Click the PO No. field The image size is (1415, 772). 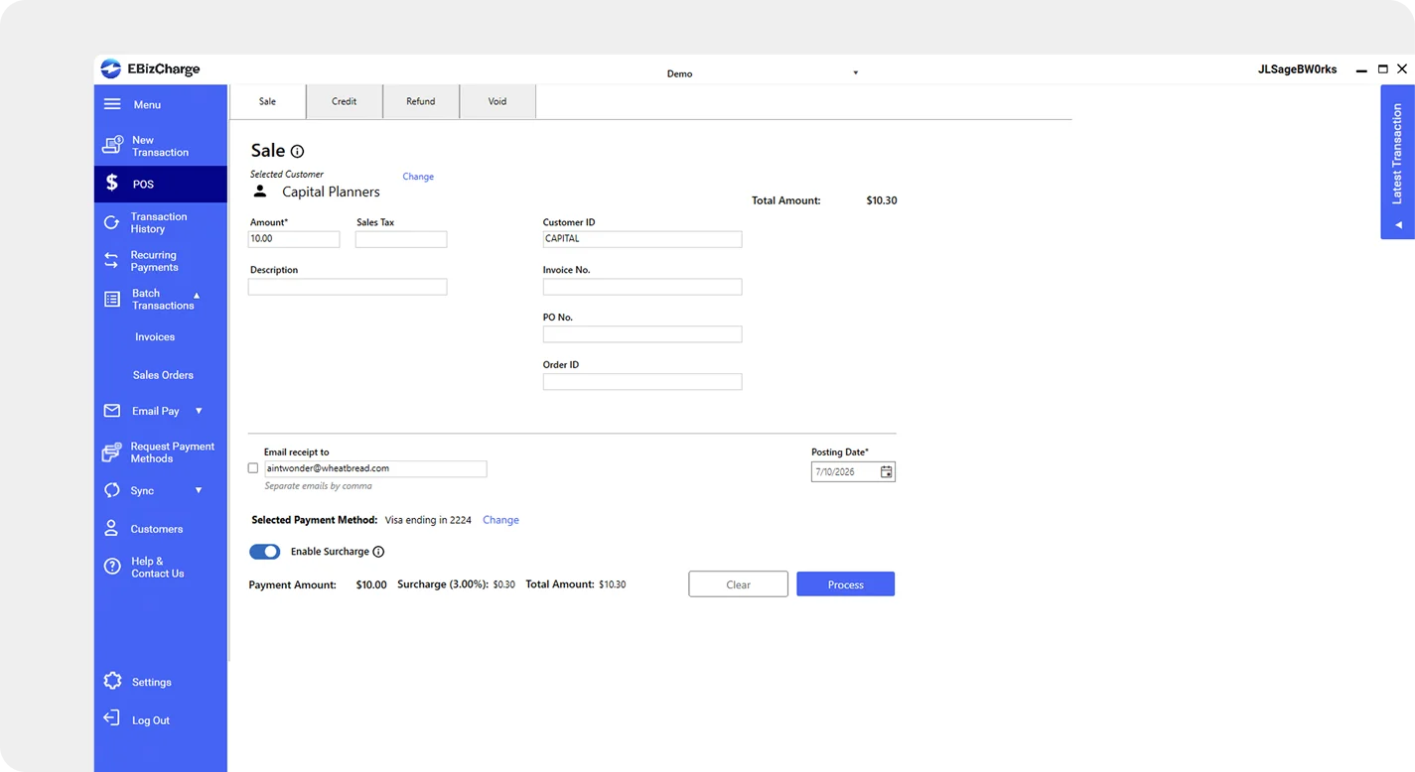(x=642, y=334)
